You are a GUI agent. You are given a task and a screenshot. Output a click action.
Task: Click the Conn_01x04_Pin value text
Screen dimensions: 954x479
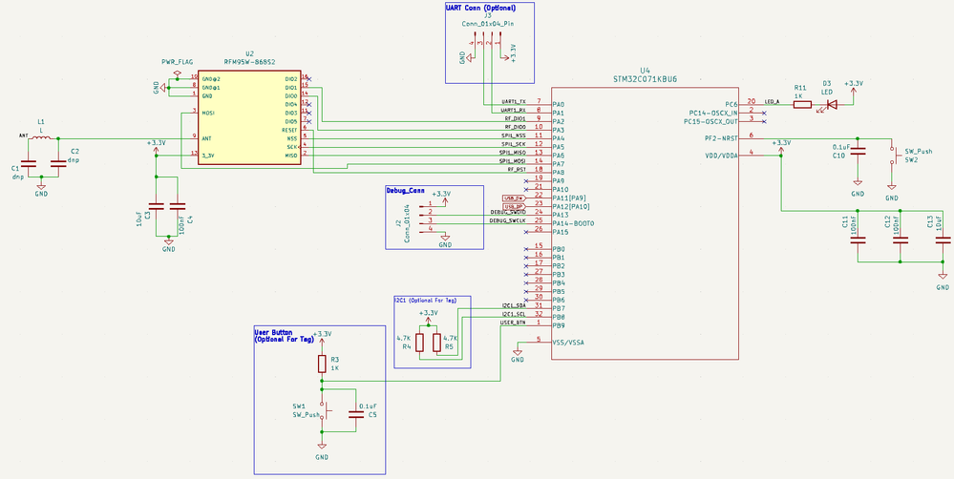pyautogui.click(x=487, y=23)
